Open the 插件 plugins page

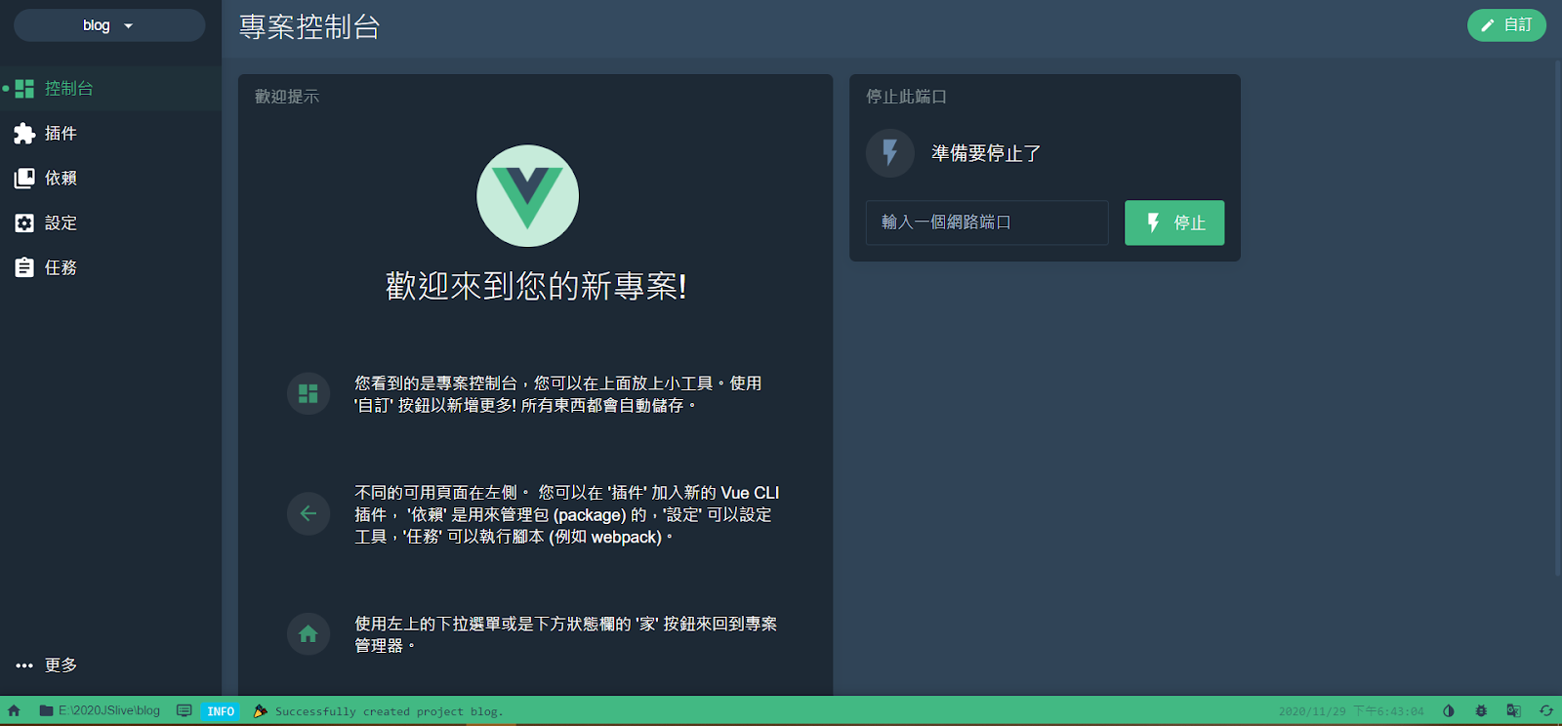tap(110, 133)
